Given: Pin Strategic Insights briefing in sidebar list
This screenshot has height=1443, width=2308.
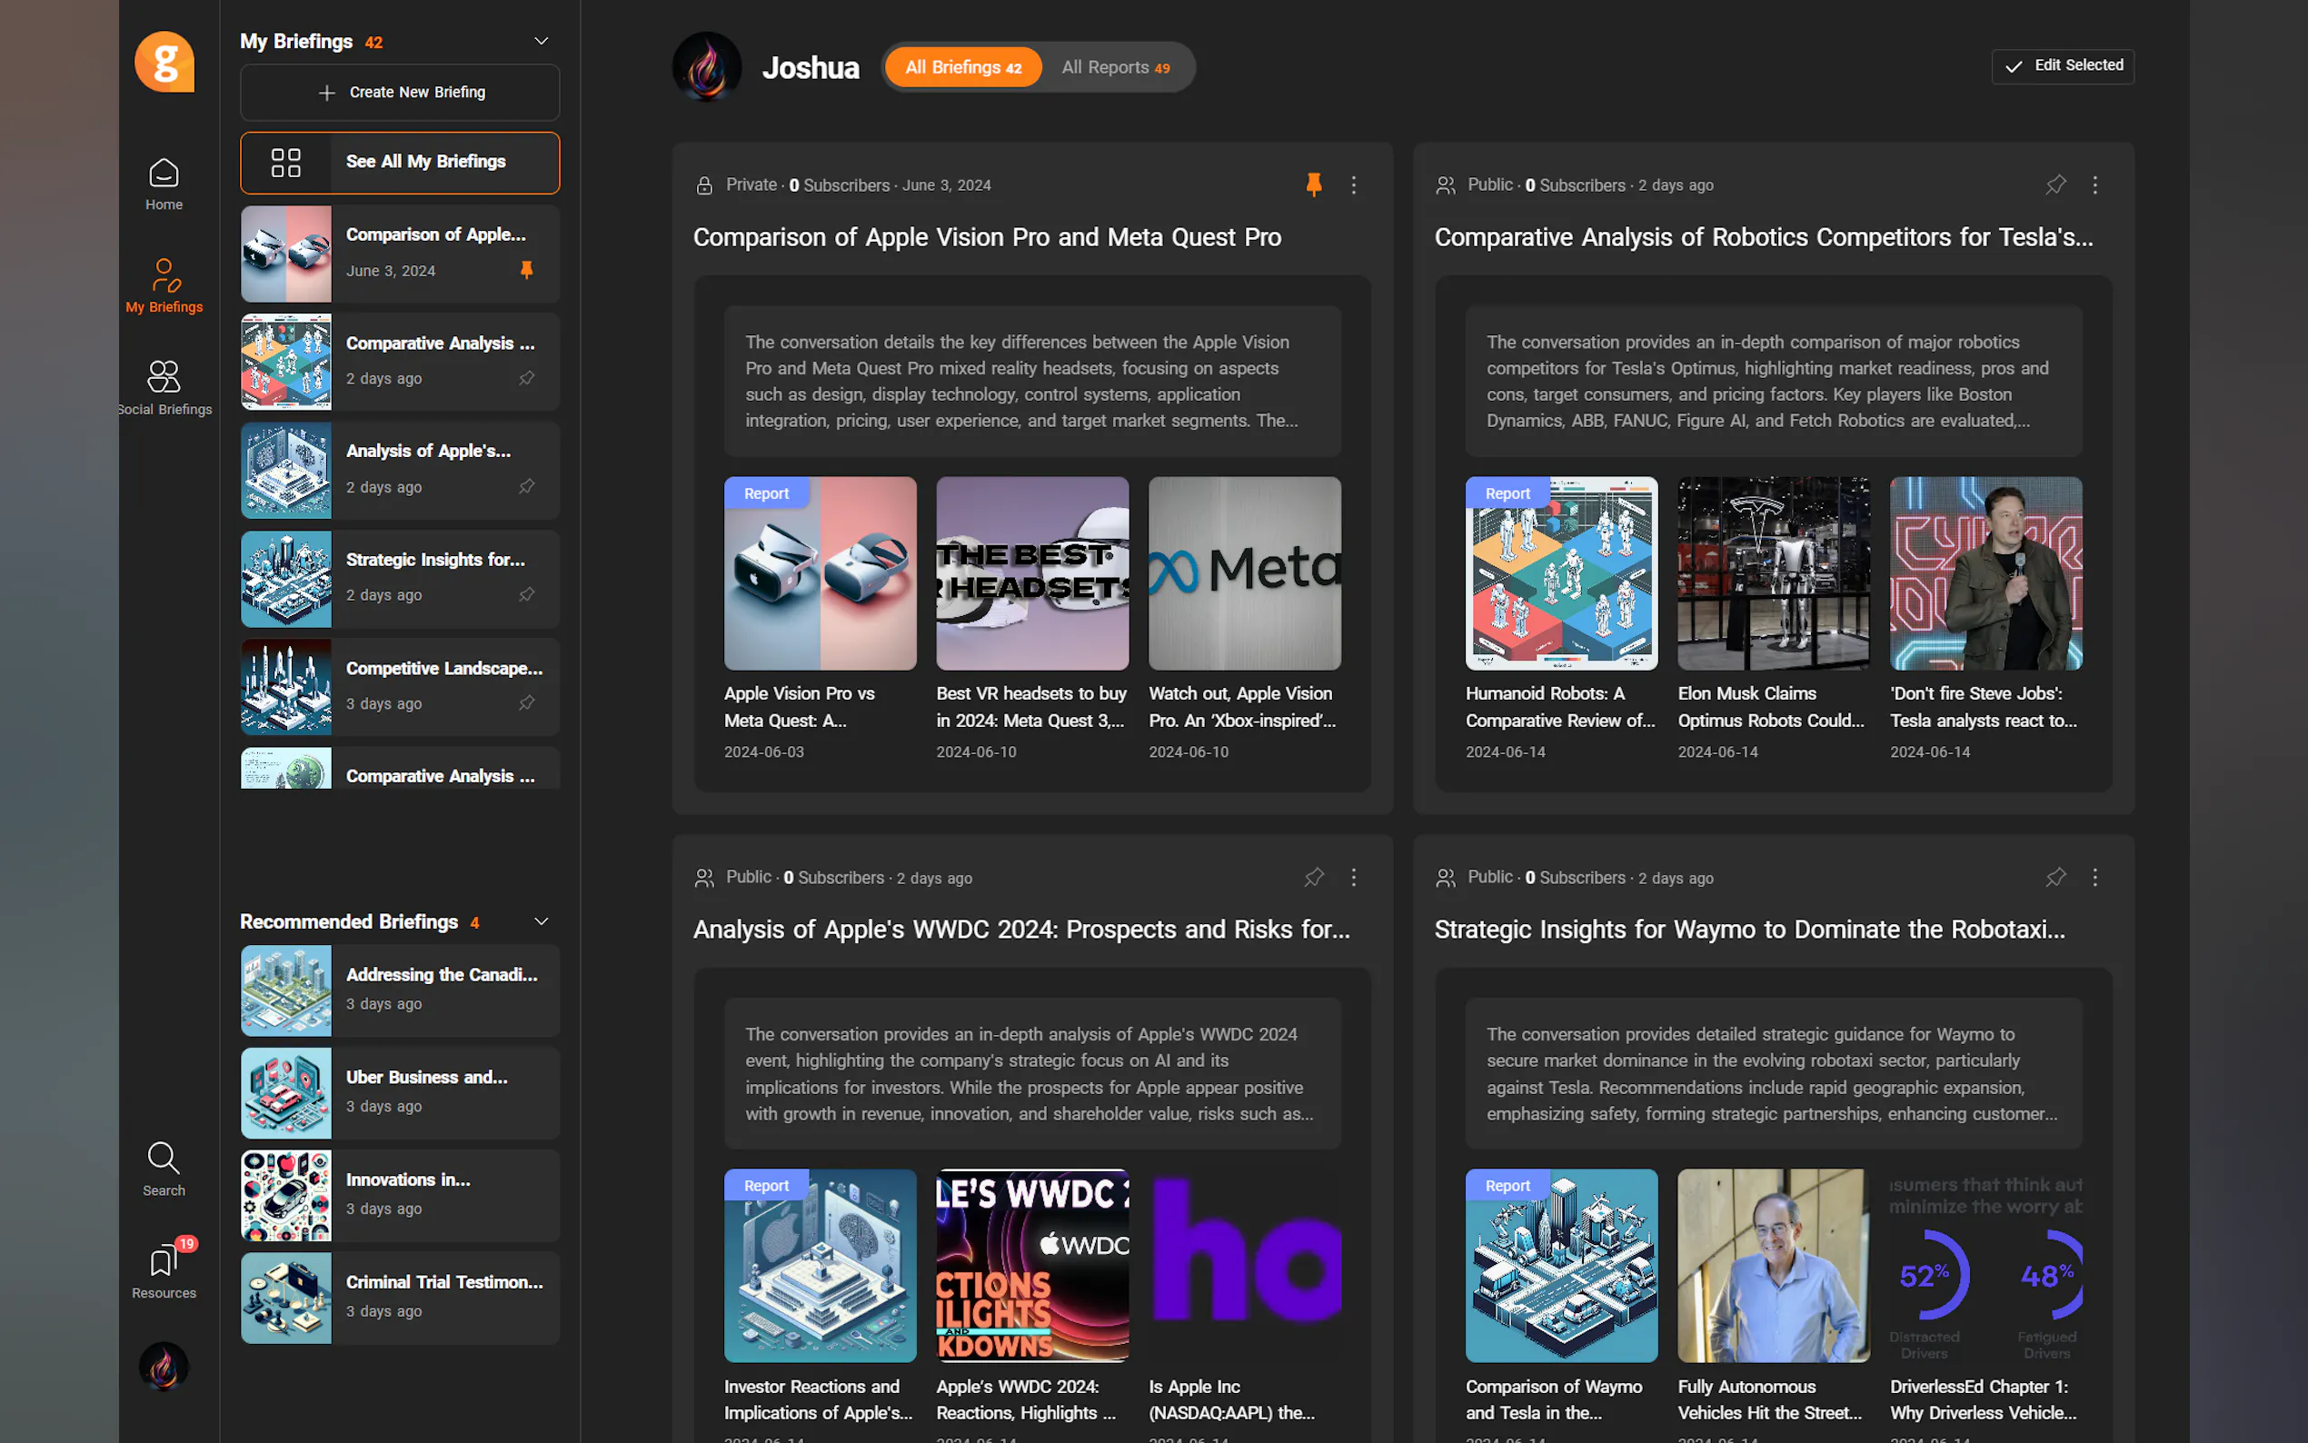Looking at the screenshot, I should (x=526, y=594).
